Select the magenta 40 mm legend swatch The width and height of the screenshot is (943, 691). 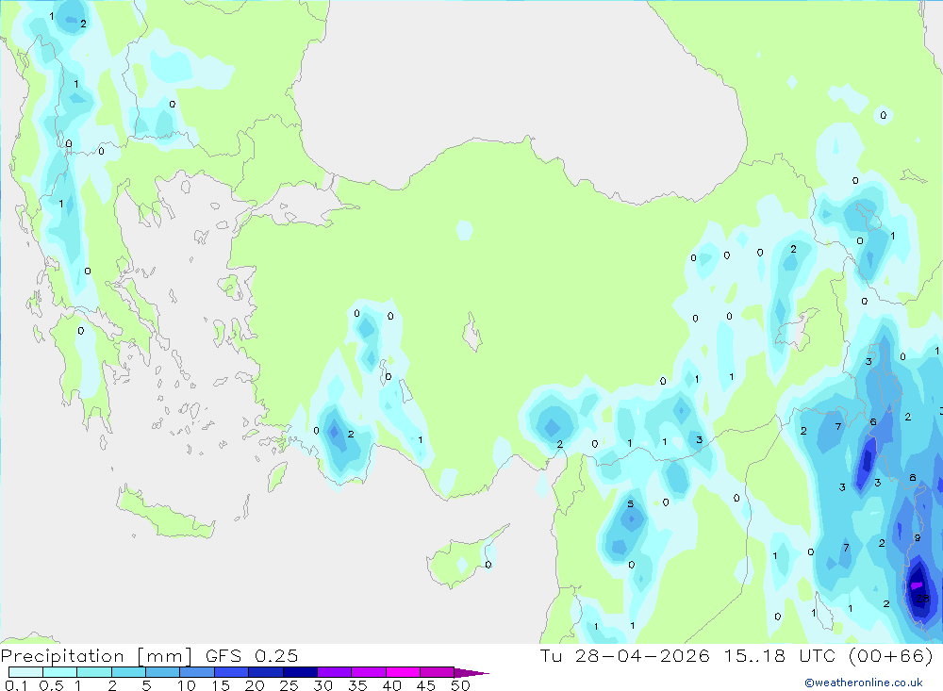point(403,672)
